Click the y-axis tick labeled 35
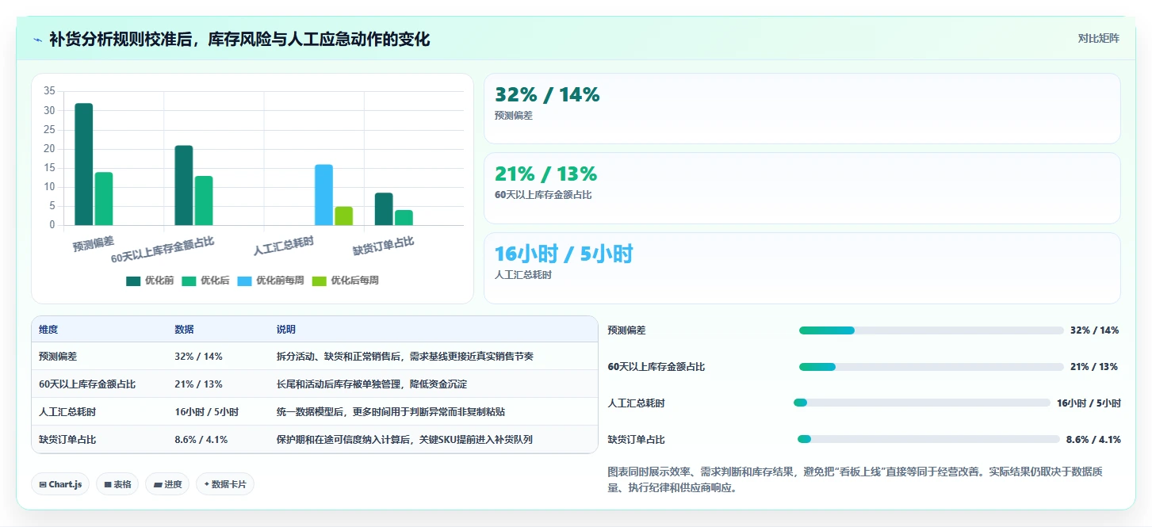The image size is (1152, 527). (49, 91)
